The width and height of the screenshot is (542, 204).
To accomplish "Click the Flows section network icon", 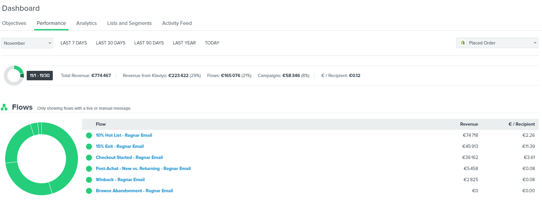I will pos(4,107).
